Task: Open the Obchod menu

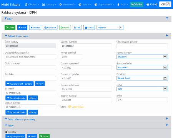Action: (32, 5)
